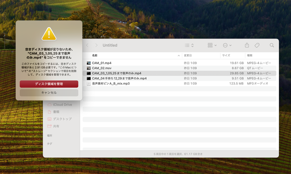The width and height of the screenshot is (291, 174).
Task: Sort by サイズ column header
Action: pos(226,56)
